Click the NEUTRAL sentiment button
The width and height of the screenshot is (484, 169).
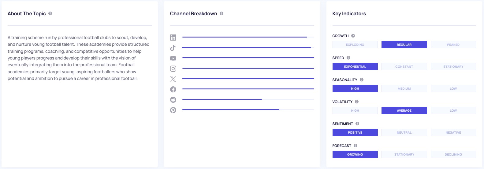click(x=404, y=132)
